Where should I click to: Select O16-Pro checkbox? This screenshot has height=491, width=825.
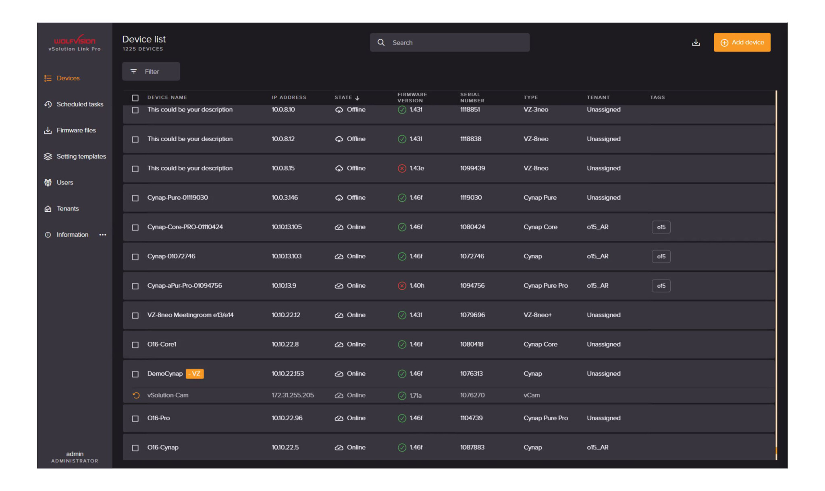135,419
